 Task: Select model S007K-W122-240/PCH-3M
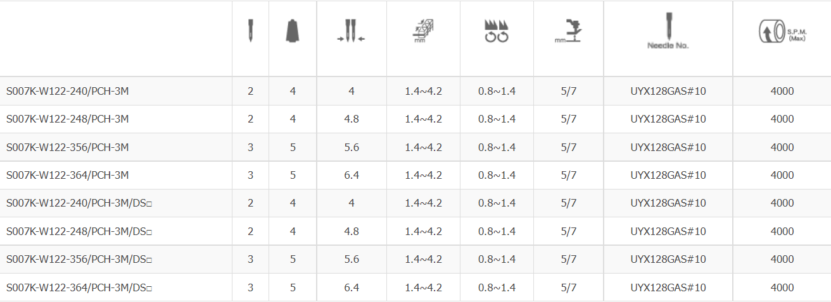(68, 91)
